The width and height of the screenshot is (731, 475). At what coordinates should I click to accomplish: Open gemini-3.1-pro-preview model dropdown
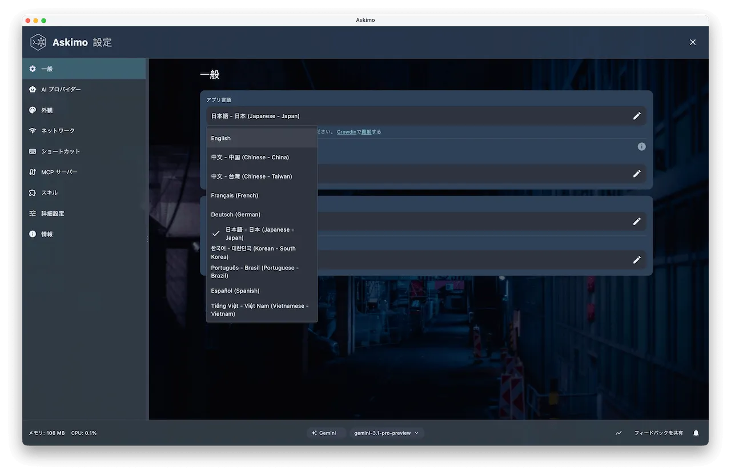[x=387, y=433]
